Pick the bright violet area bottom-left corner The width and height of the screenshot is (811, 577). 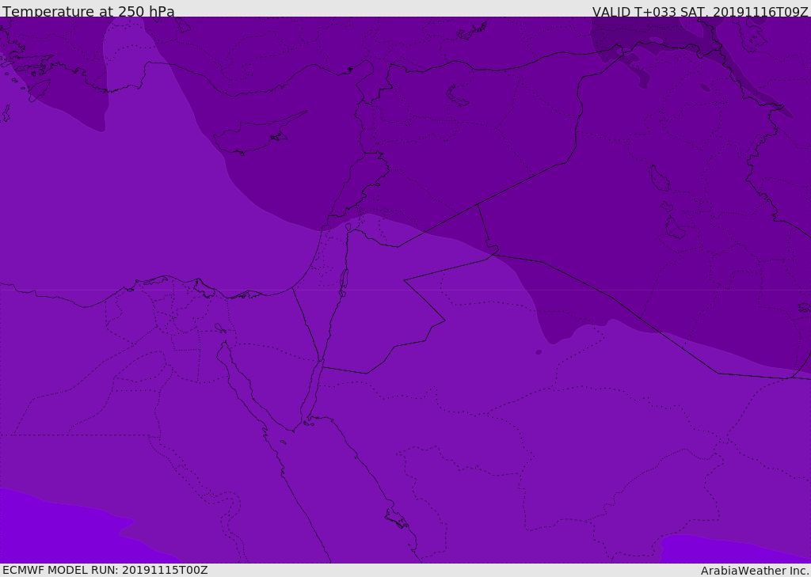tap(48, 530)
